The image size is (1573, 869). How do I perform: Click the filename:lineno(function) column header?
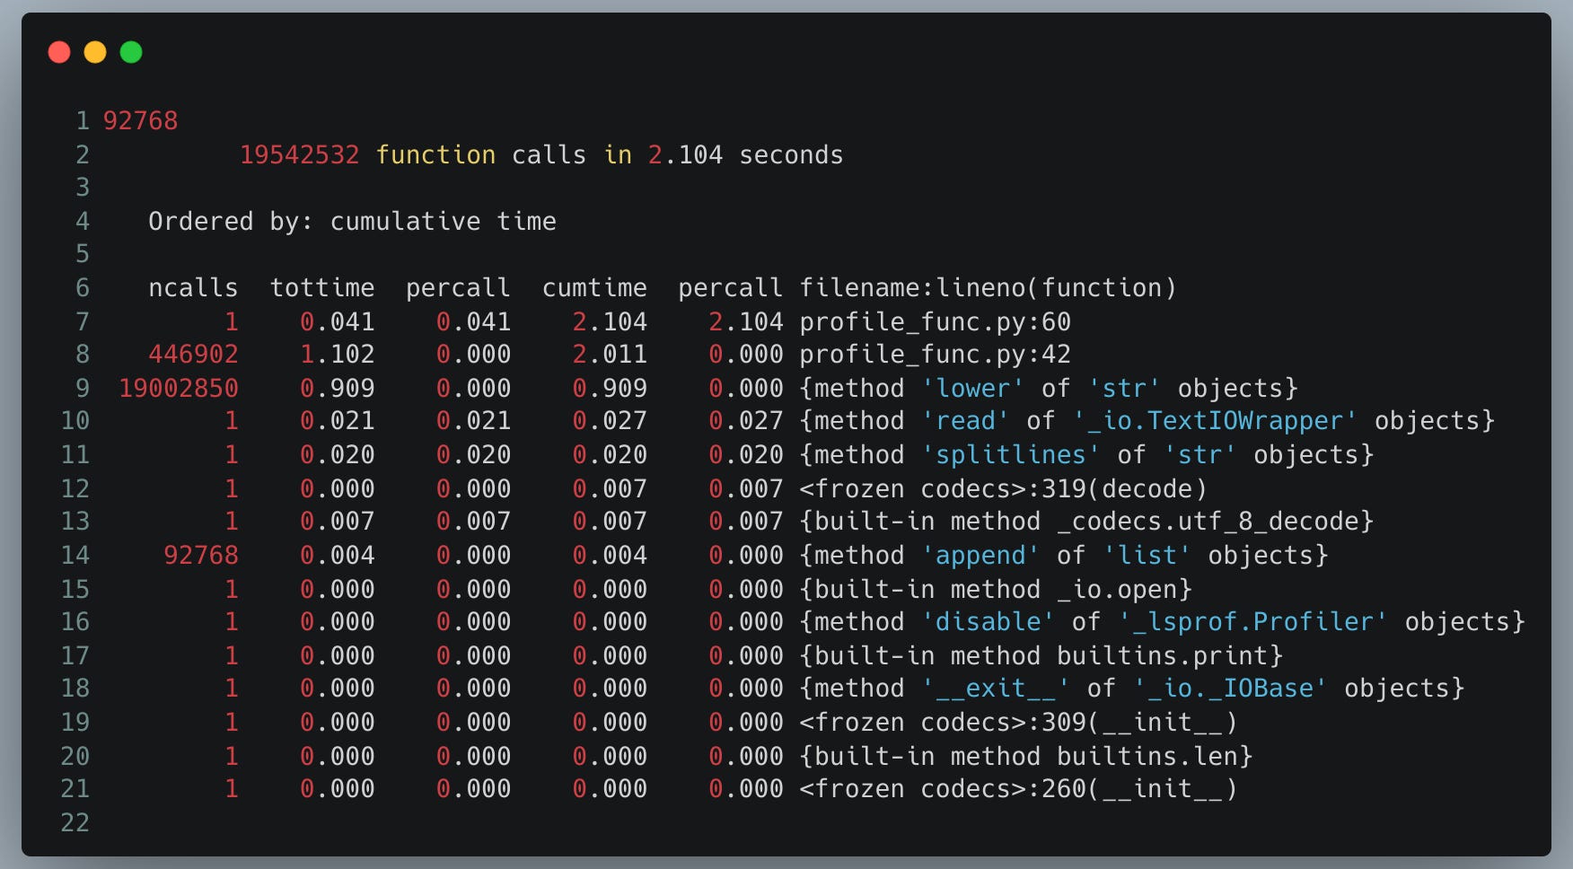(x=988, y=288)
